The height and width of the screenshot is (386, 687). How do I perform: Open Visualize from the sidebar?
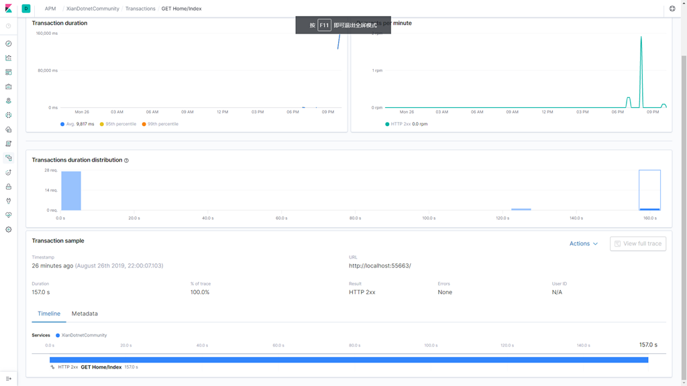point(8,58)
